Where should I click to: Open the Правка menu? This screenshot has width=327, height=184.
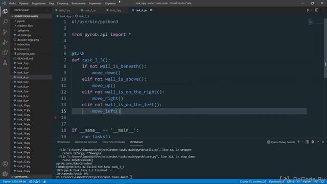click(24, 4)
